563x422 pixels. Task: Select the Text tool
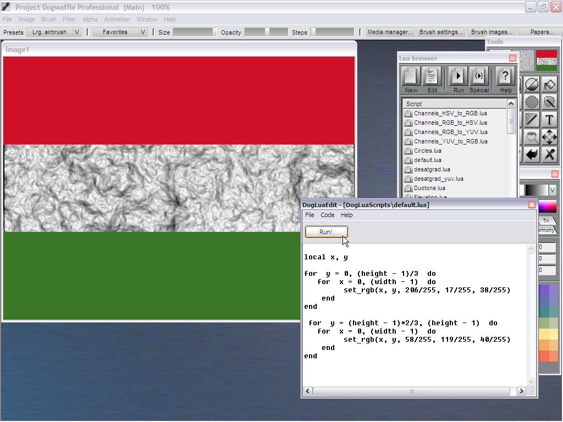(x=549, y=120)
